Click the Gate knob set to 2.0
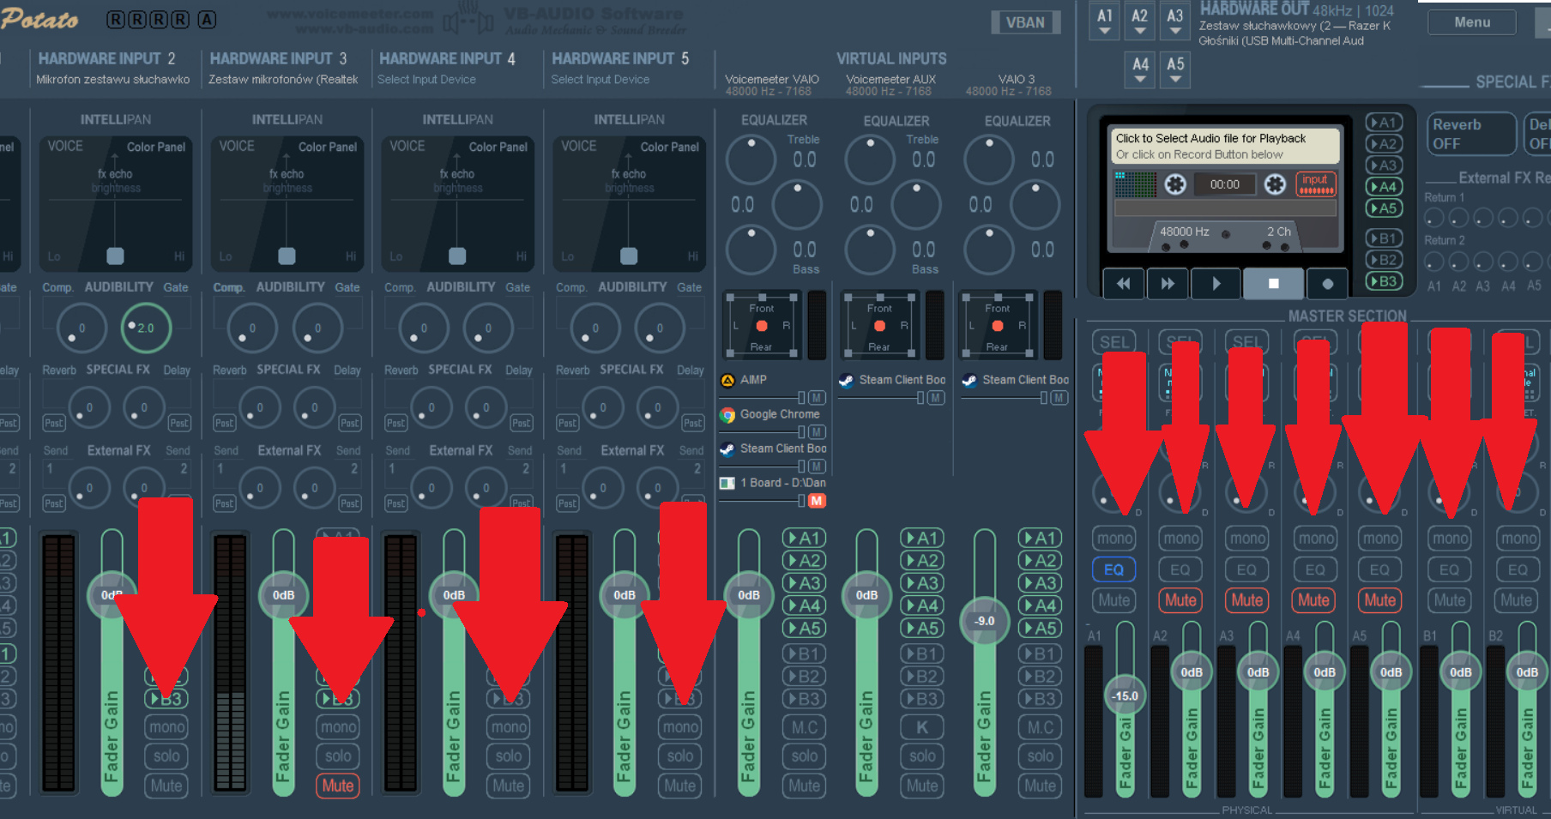The height and width of the screenshot is (819, 1551). tap(145, 328)
